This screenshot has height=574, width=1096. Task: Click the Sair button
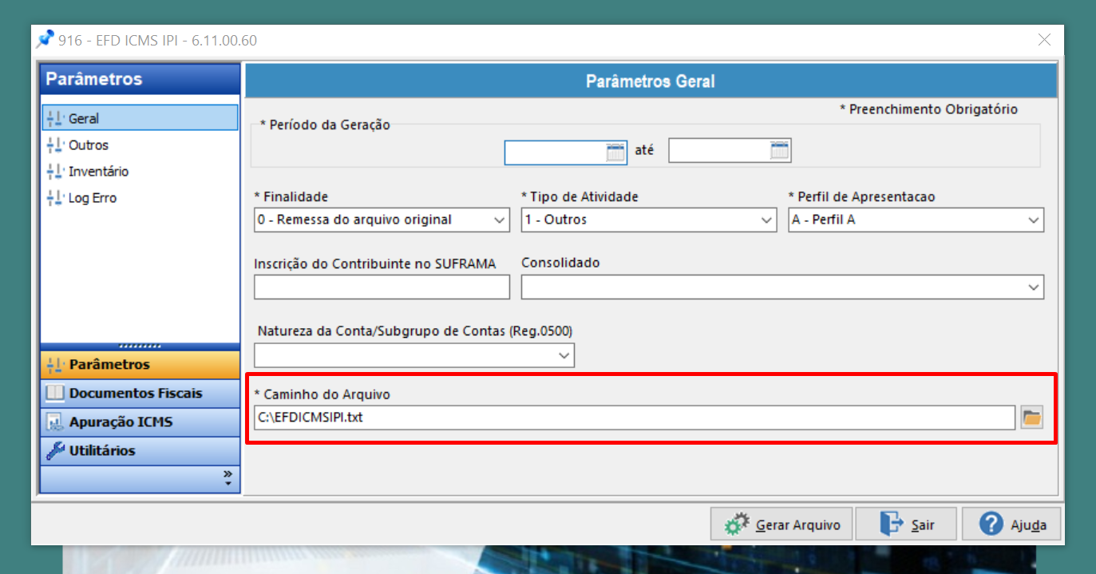click(908, 525)
